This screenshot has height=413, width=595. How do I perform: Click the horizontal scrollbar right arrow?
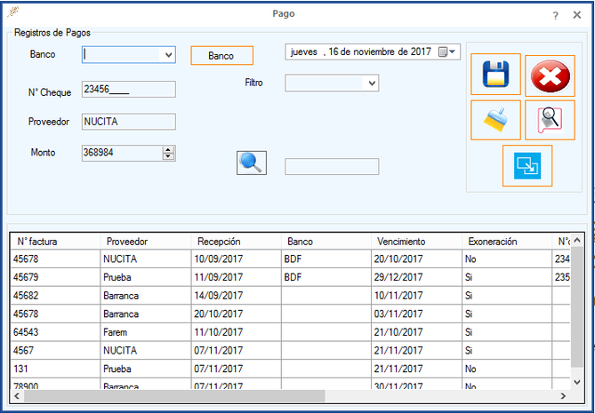(563, 396)
